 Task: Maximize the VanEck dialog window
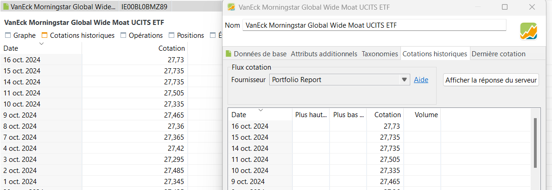[504, 7]
